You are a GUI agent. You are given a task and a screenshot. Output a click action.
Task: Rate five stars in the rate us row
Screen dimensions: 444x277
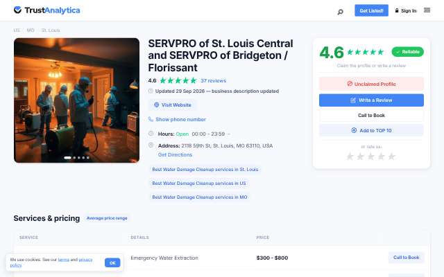[391, 157]
